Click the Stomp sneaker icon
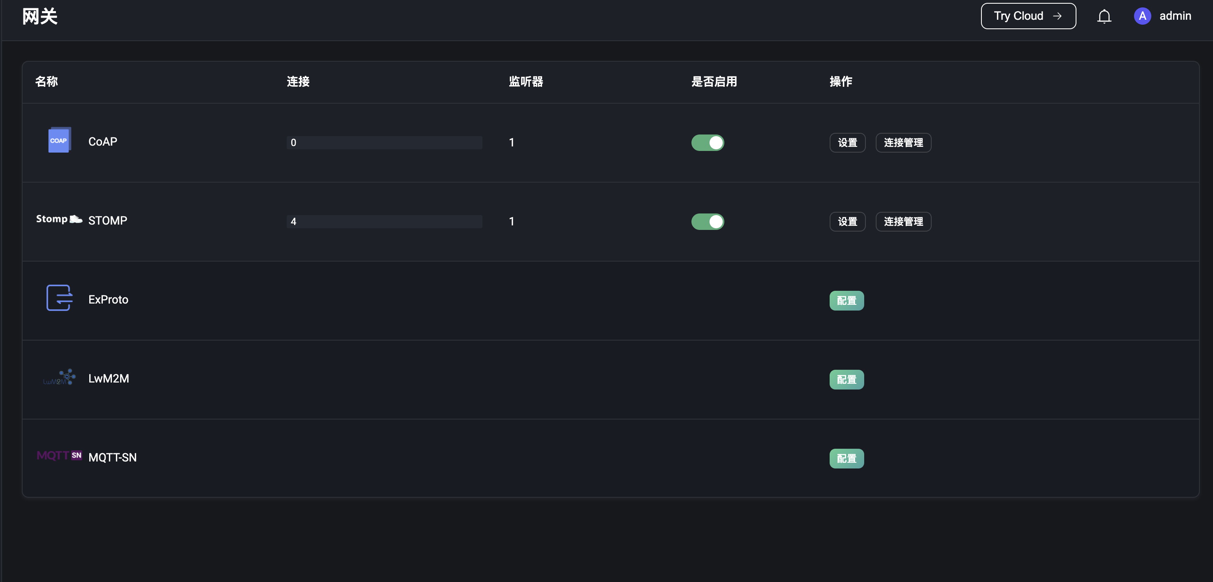This screenshot has height=582, width=1213. point(58,219)
